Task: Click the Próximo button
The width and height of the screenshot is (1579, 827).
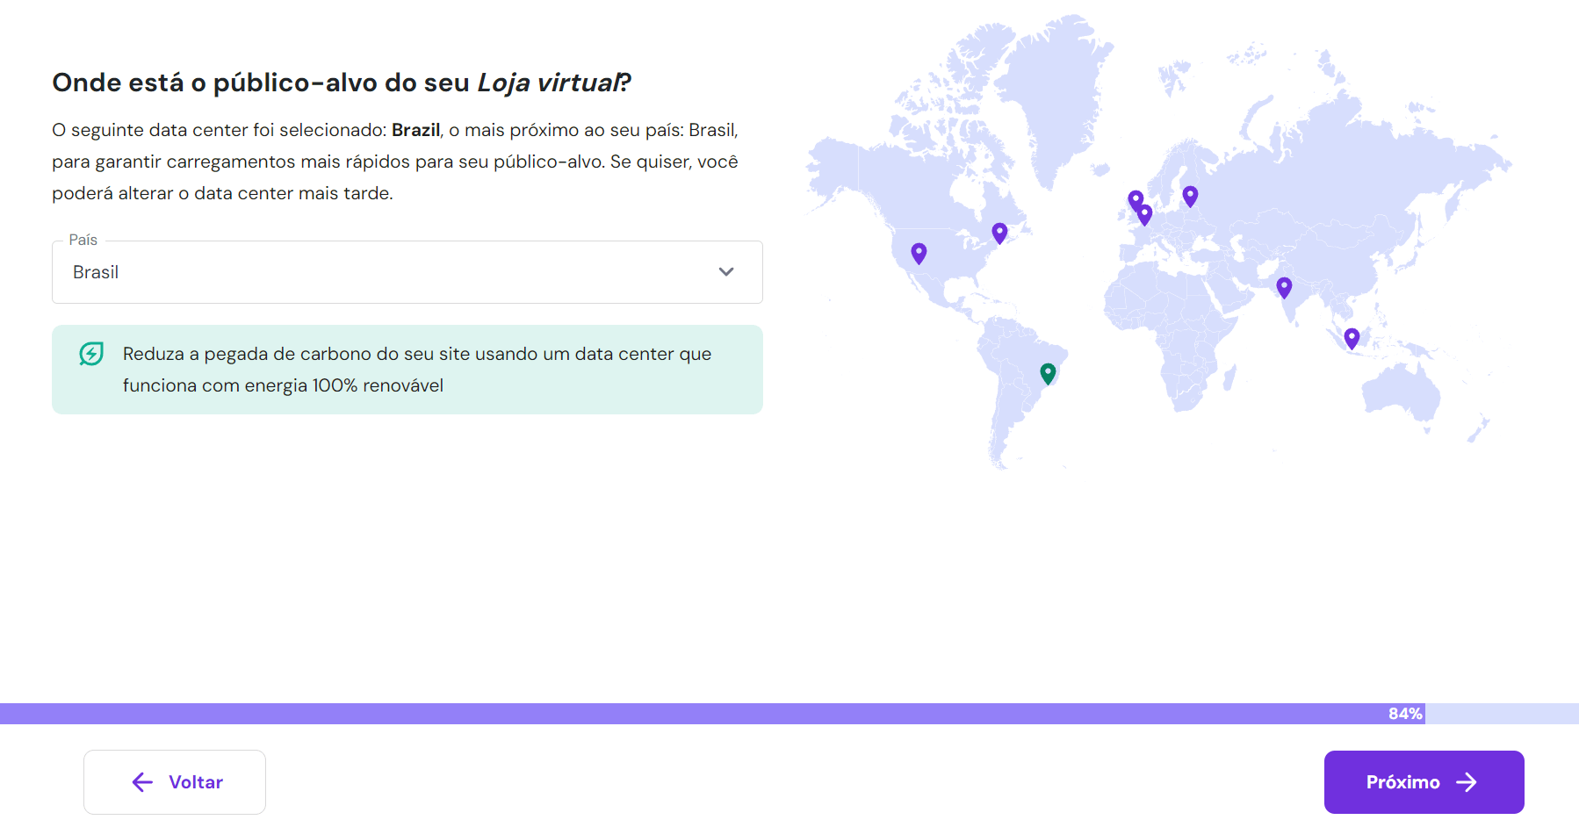Action: pos(1423,781)
